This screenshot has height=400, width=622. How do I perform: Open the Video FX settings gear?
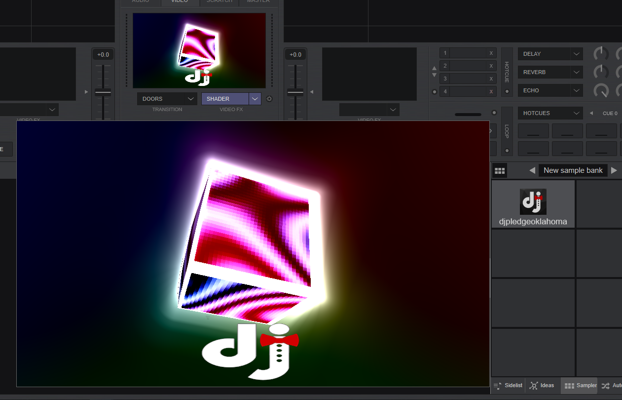269,99
